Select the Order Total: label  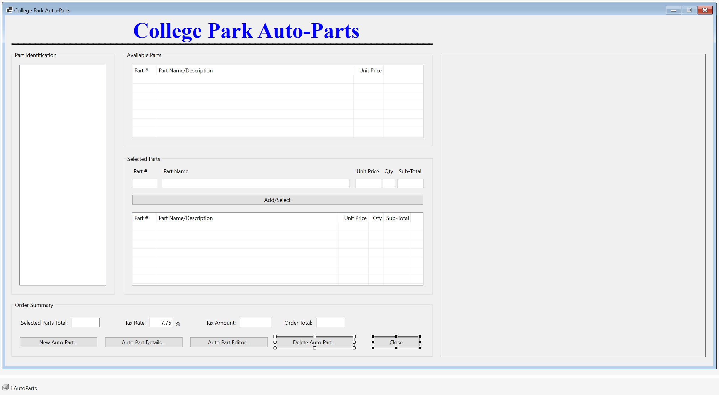coord(298,323)
